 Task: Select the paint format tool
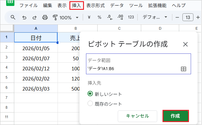(55, 18)
